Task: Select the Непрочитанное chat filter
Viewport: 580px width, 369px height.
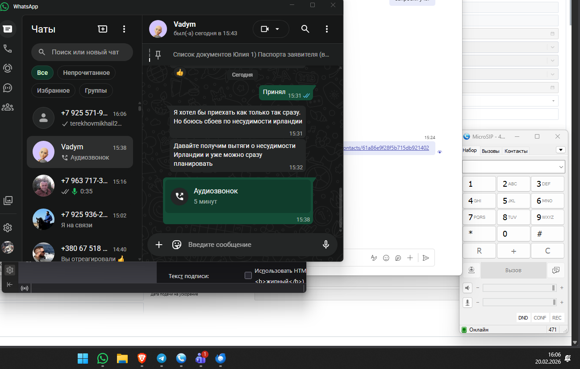Action: [x=87, y=73]
